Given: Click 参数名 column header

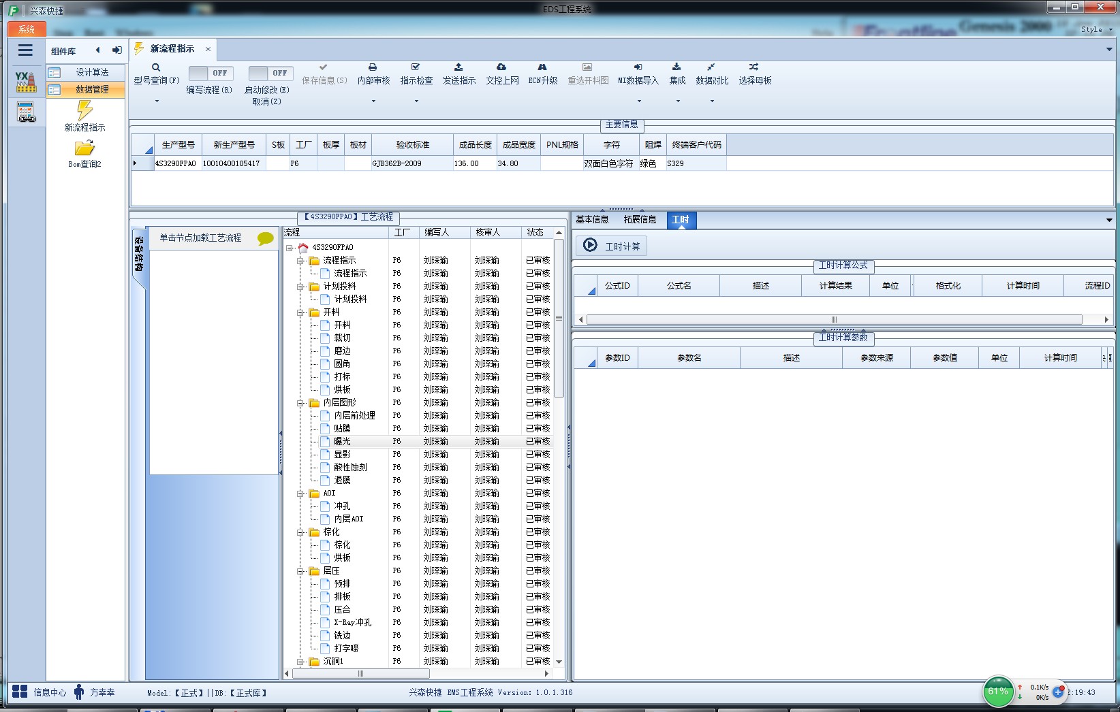Looking at the screenshot, I should click(x=689, y=358).
